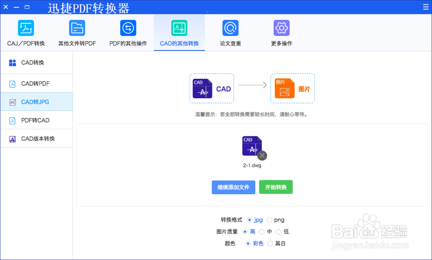Maximize the window from the title bar
432x260 pixels.
point(27,7)
